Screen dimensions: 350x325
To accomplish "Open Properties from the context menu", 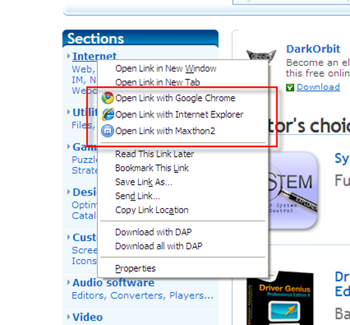I will [183, 268].
